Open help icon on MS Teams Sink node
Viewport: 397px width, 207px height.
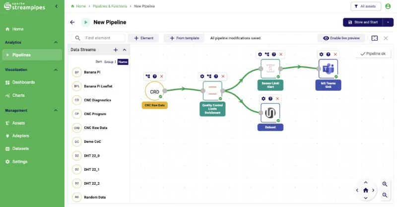coord(329,54)
